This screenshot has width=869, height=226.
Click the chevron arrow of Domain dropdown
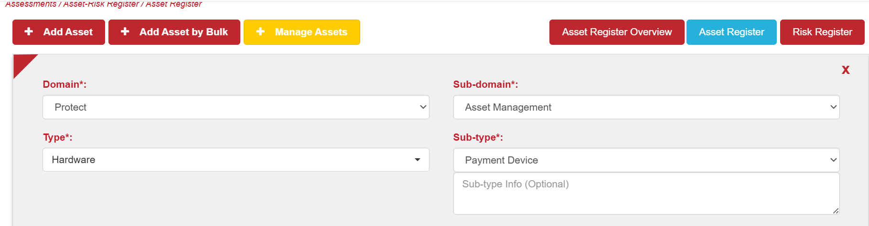(423, 107)
